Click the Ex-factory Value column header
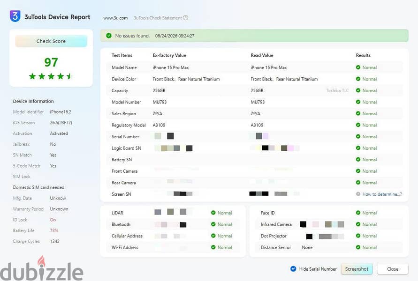Image resolution: width=418 pixels, height=281 pixels. point(169,55)
